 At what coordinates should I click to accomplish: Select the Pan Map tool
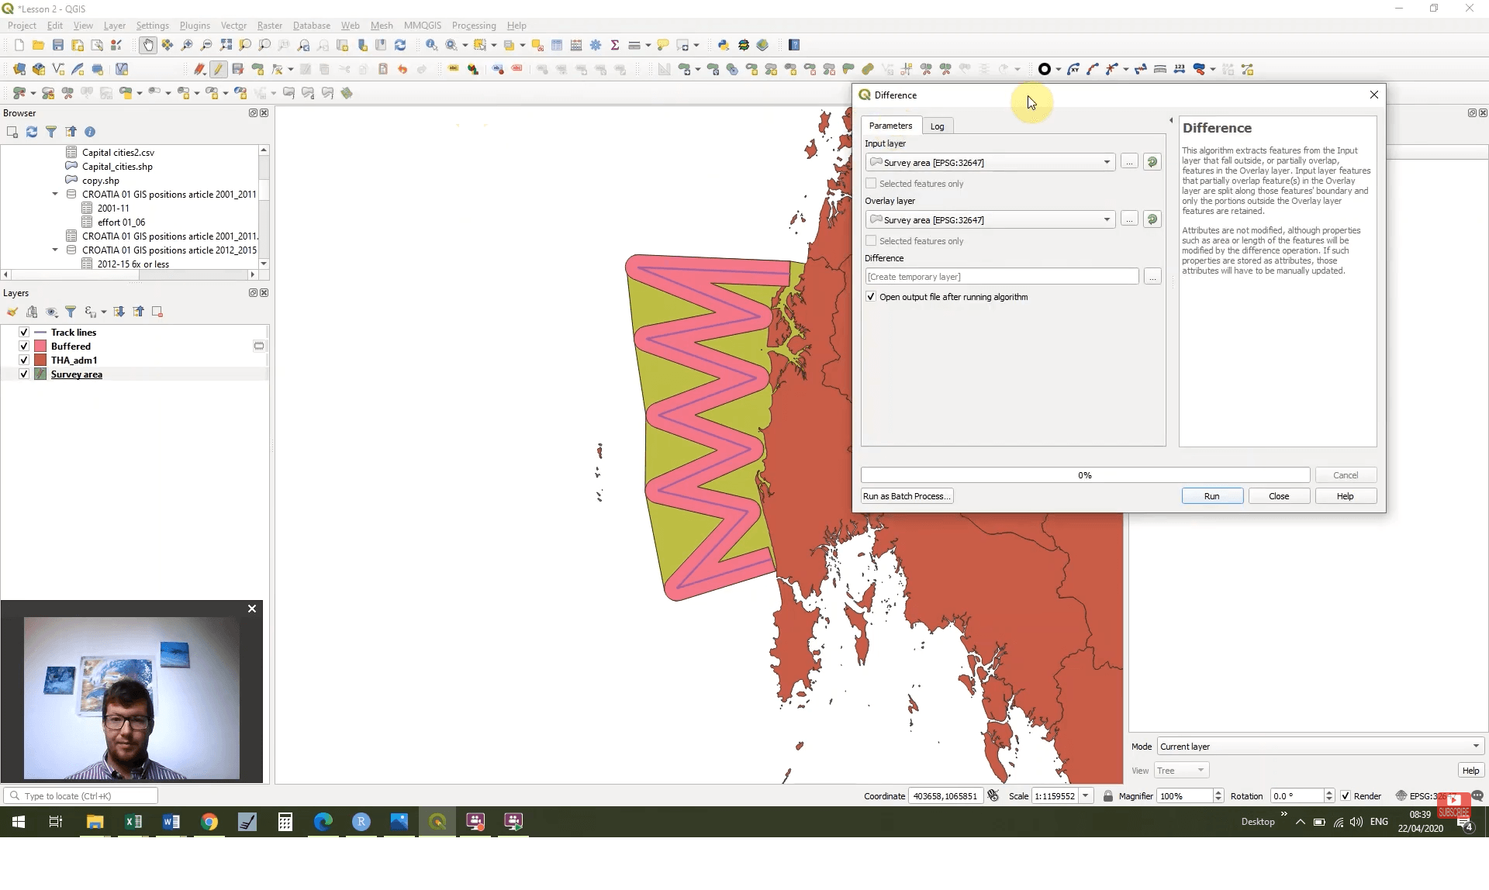147,44
